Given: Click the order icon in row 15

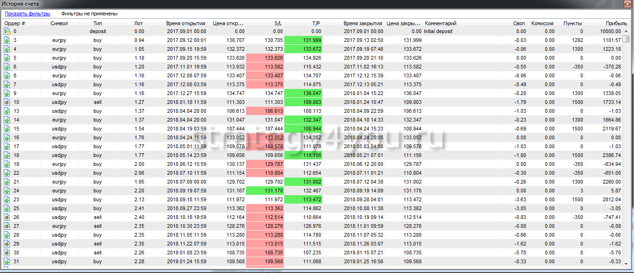Looking at the screenshot, I should pyautogui.click(x=7, y=129).
